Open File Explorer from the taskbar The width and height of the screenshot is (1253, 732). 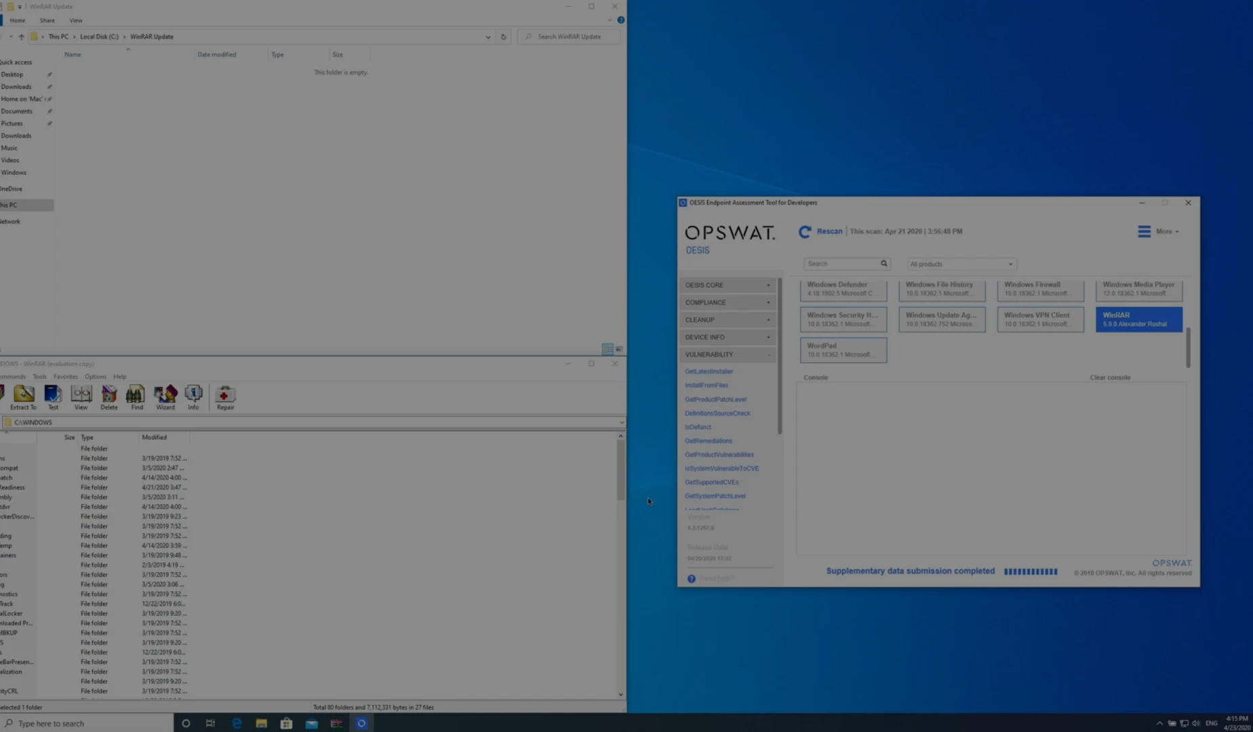(x=261, y=723)
